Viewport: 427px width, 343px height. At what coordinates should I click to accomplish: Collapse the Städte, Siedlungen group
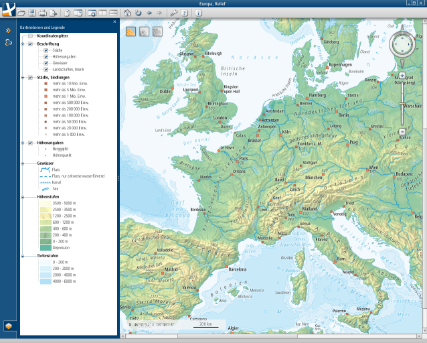(x=23, y=78)
